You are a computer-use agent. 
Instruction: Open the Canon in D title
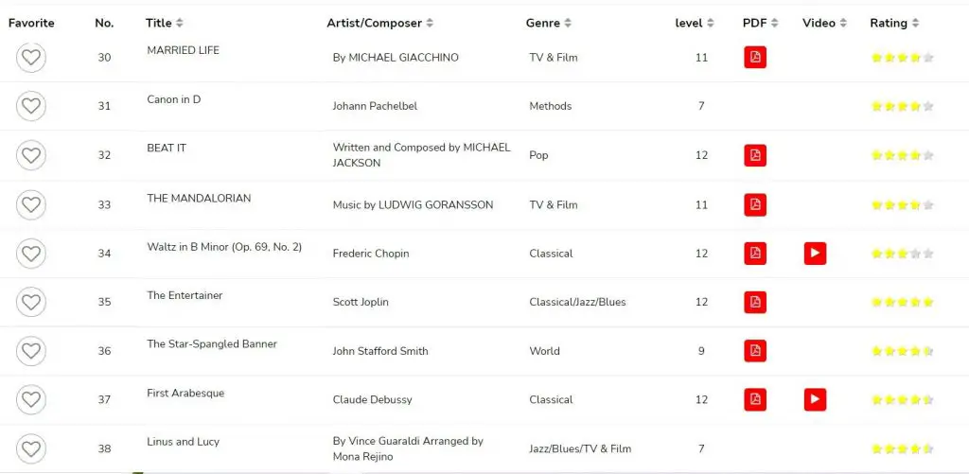pos(174,99)
